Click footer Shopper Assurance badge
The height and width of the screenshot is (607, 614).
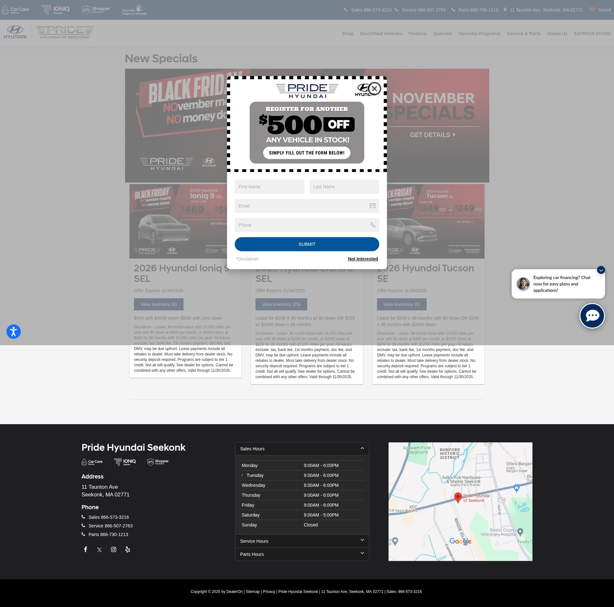(158, 462)
